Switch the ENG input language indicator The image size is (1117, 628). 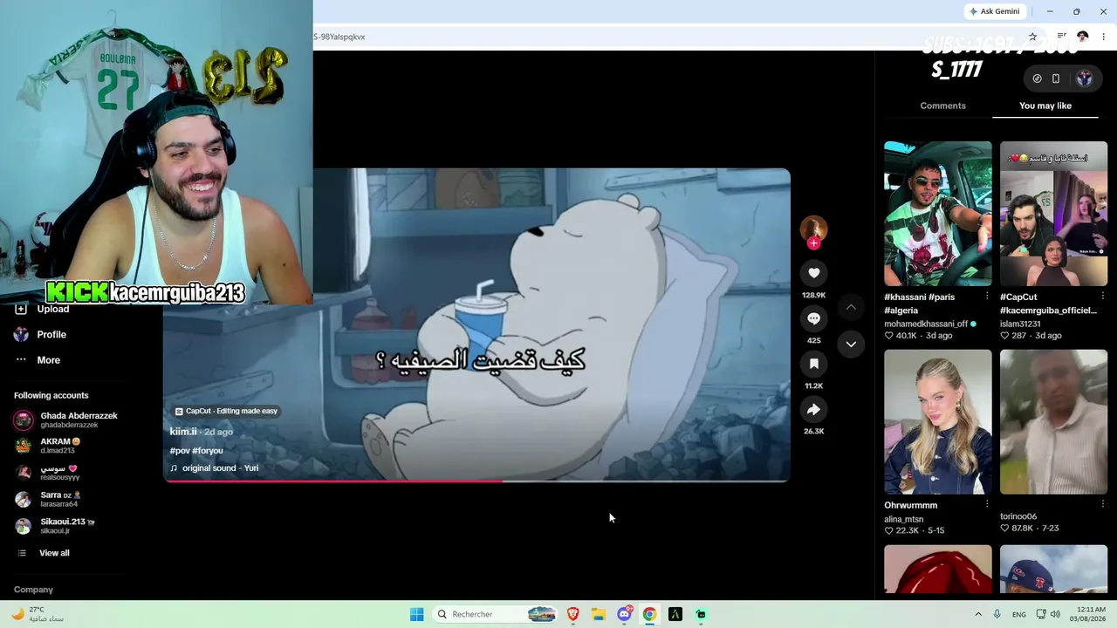1019,615
